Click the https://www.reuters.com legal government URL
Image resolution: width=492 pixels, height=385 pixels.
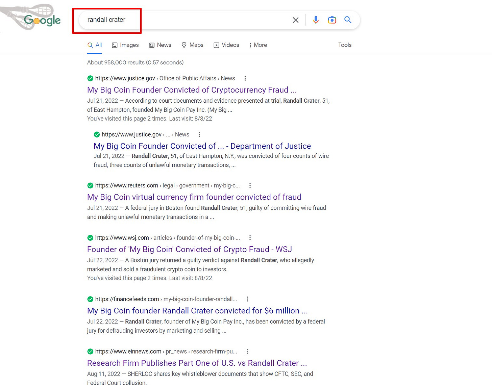tap(167, 185)
